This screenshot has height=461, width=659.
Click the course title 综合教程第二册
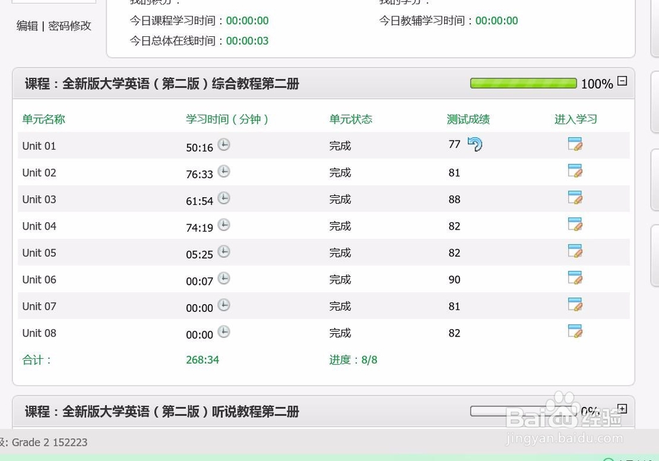point(162,84)
